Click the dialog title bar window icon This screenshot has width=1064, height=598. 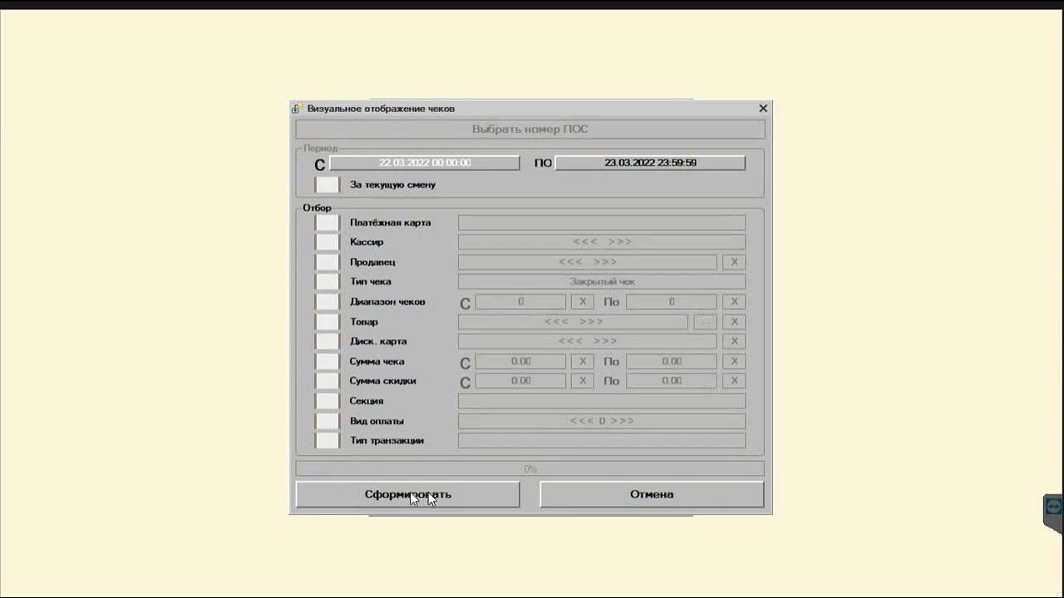297,108
